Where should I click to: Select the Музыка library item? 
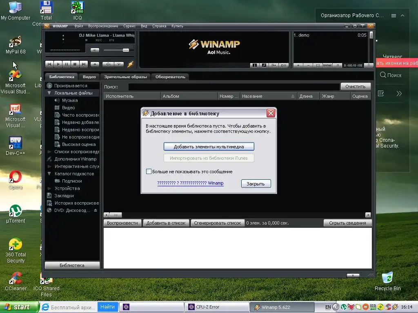coord(70,100)
